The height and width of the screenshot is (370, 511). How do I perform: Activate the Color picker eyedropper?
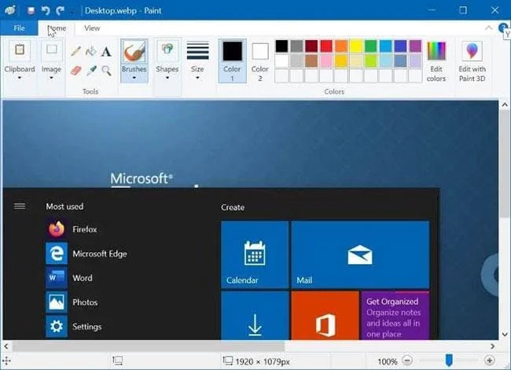coord(91,71)
